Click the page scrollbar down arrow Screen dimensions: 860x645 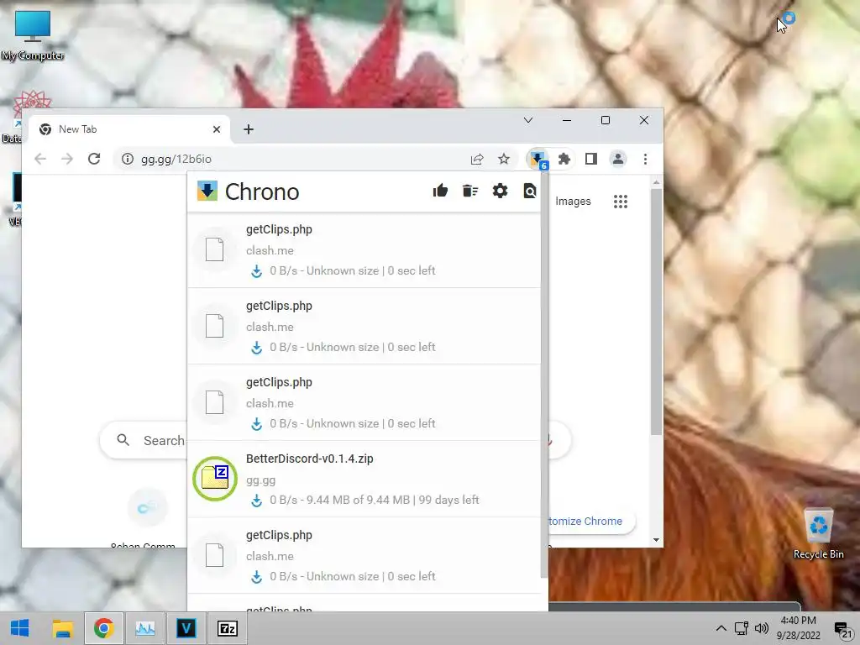point(656,540)
